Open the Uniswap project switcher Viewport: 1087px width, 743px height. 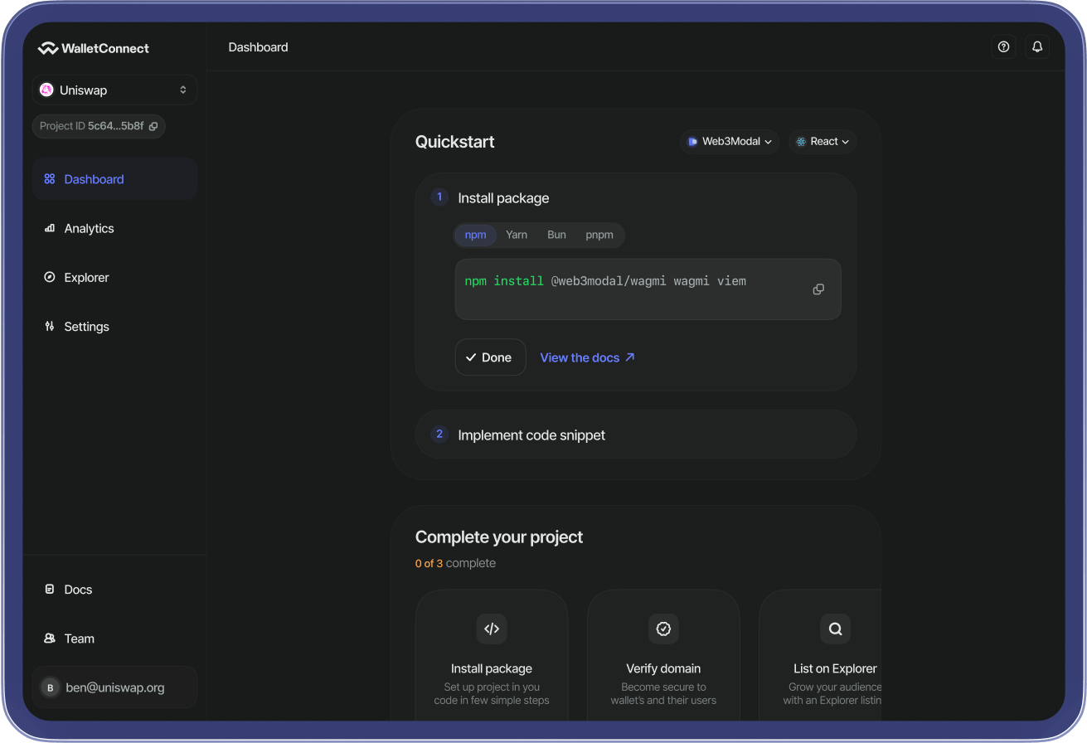coord(114,89)
